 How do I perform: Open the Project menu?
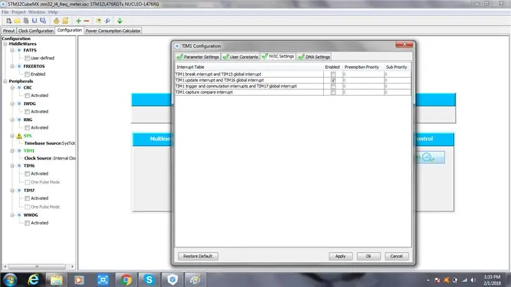(x=19, y=12)
